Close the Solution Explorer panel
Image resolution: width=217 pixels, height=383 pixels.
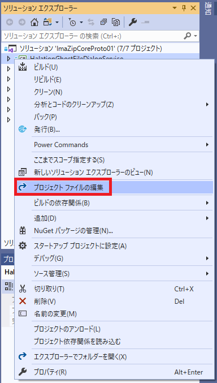click(x=193, y=8)
